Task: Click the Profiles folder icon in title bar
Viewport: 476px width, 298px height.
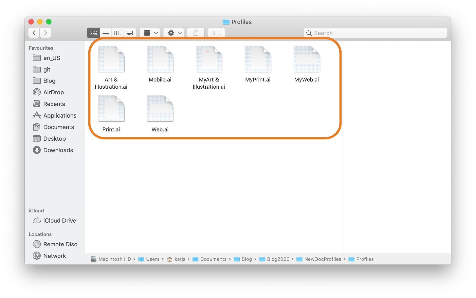Action: pos(226,22)
